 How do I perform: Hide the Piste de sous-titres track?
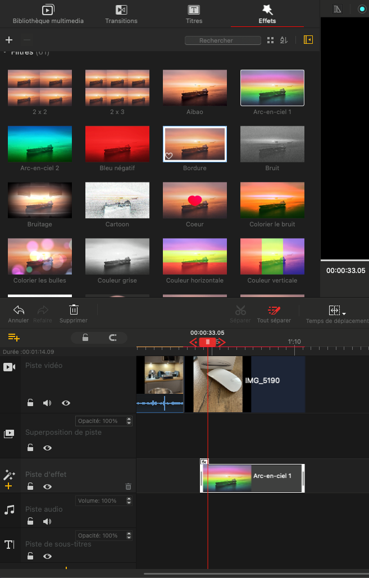coord(47,556)
